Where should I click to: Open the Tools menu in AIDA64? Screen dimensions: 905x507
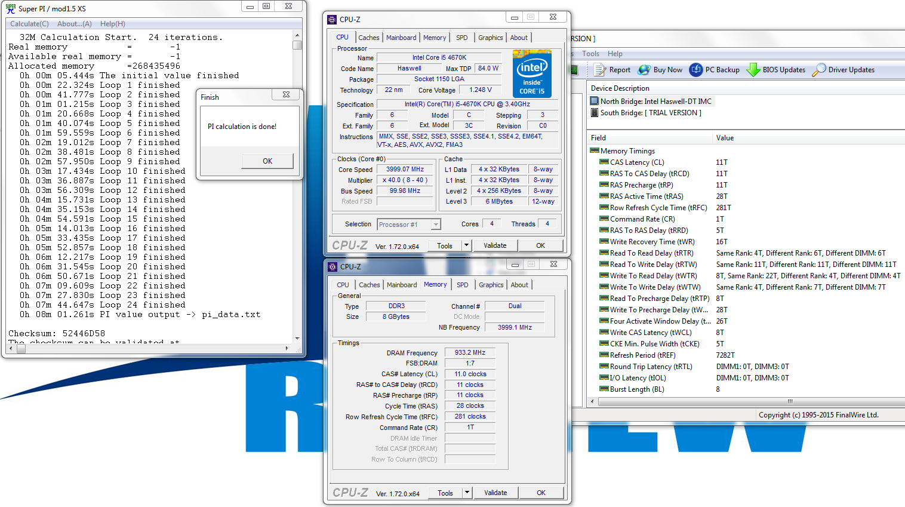pyautogui.click(x=591, y=54)
